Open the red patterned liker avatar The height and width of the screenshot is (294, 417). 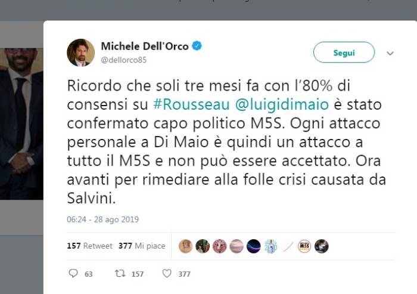point(219,246)
